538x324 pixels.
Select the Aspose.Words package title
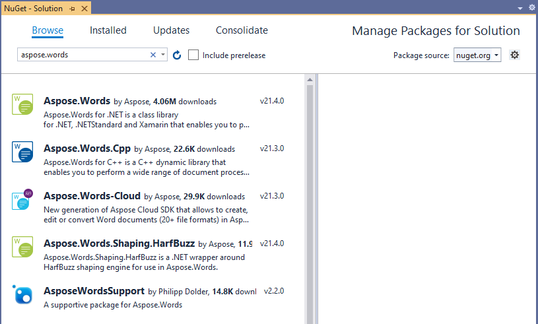click(x=77, y=101)
